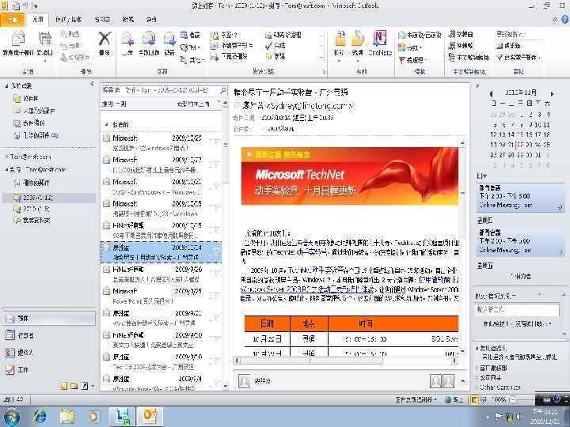The height and width of the screenshot is (427, 570).
Task: Click the new task input box in the To-Do Bar
Action: pyautogui.click(x=517, y=309)
